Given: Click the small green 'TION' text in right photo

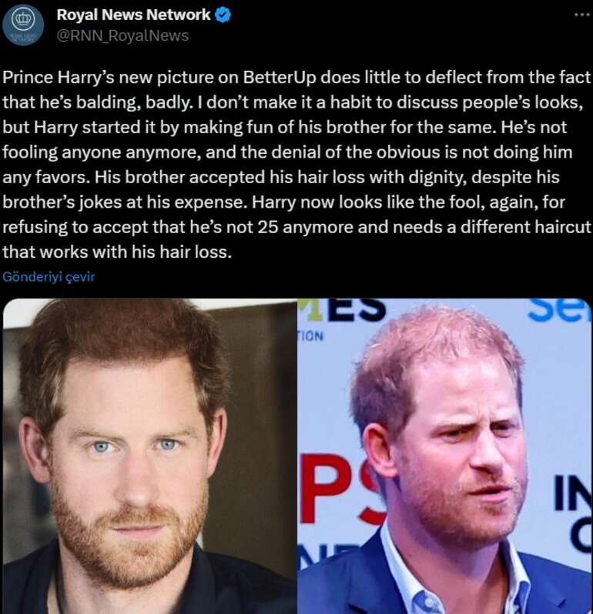Looking at the screenshot, I should click(x=312, y=336).
